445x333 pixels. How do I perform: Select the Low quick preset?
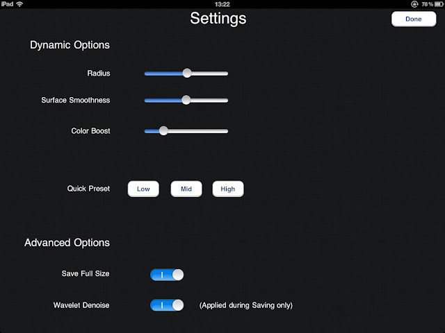pos(143,189)
